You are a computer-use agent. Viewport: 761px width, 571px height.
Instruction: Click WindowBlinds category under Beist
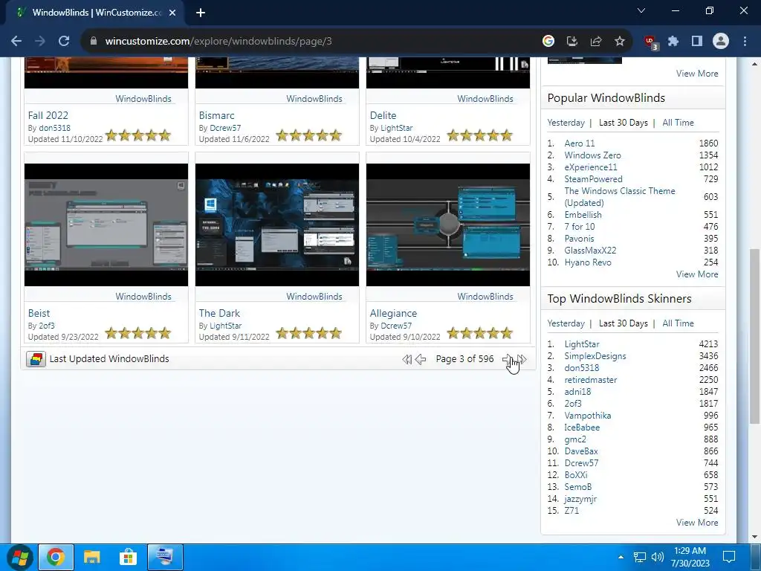tap(143, 297)
